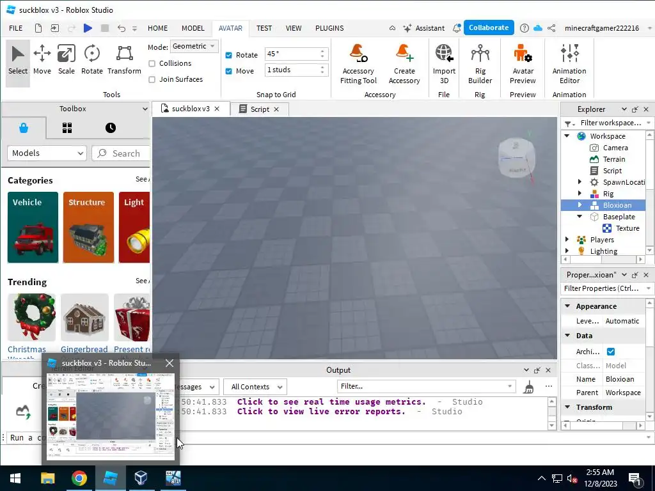Open the Vehicle category card
This screenshot has height=491, width=655.
coord(33,228)
